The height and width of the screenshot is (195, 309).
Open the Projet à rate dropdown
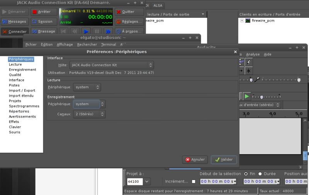[147, 182]
